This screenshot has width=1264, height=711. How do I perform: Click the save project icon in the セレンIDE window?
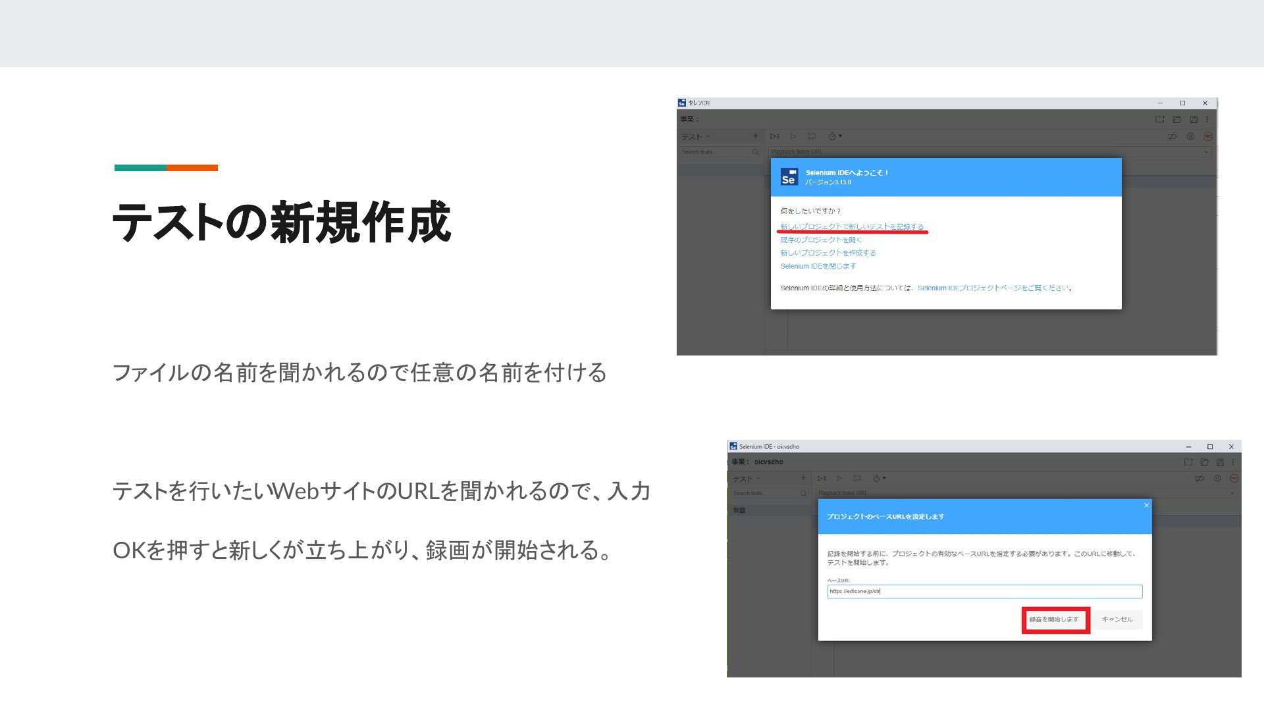click(1194, 119)
